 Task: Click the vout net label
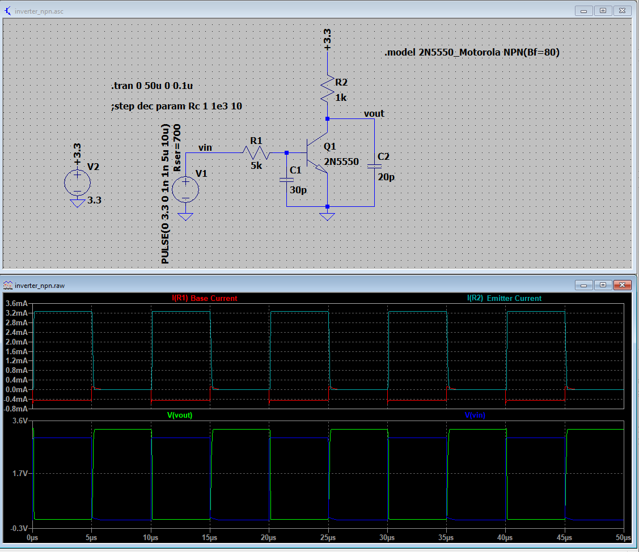coord(374,114)
